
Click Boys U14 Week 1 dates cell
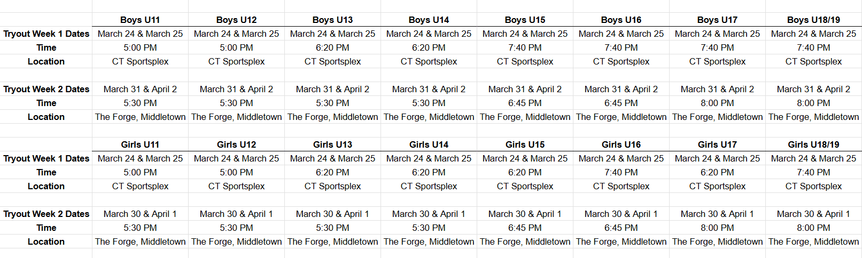tap(429, 34)
